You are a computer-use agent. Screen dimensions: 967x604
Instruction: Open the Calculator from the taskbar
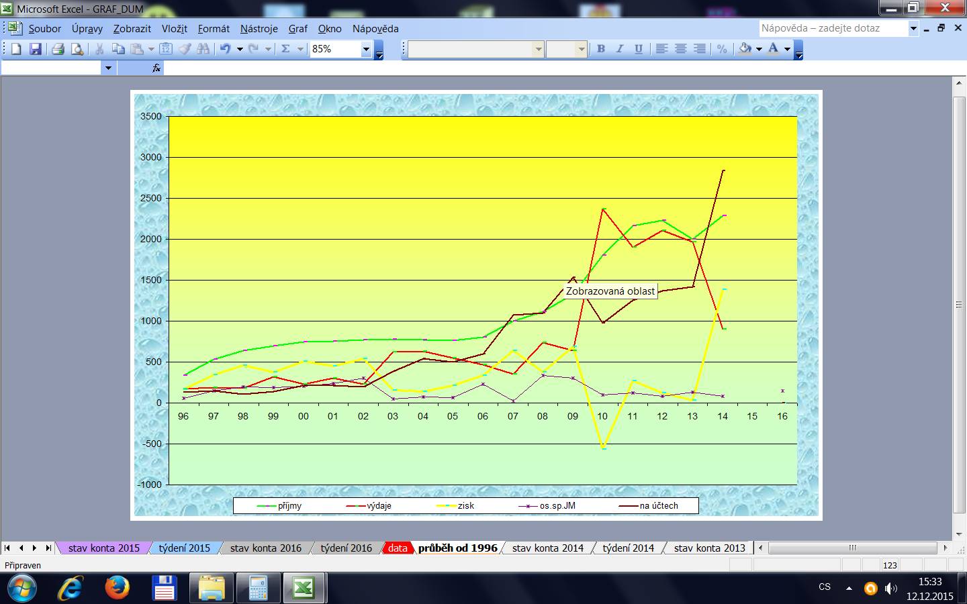258,589
